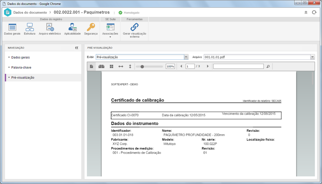Collapse the Navegação panel

[77, 48]
